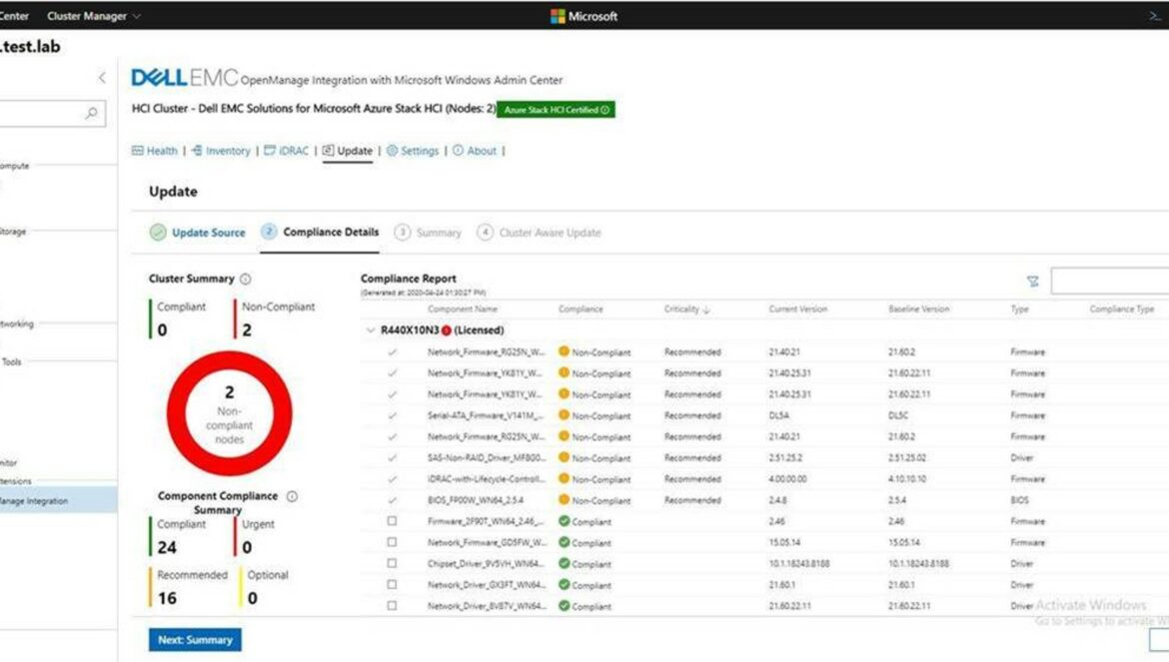This screenshot has height=662, width=1169.
Task: Click the Compliance column header
Action: tap(581, 309)
